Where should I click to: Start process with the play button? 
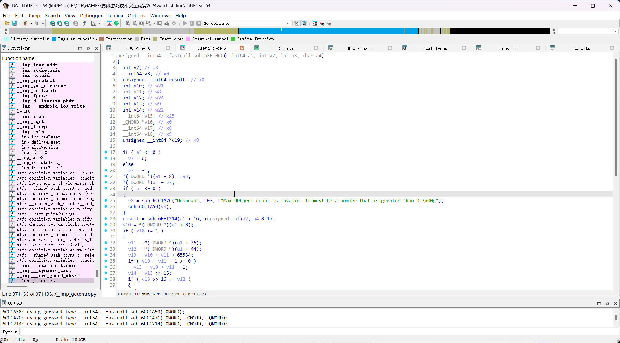pyautogui.click(x=185, y=23)
